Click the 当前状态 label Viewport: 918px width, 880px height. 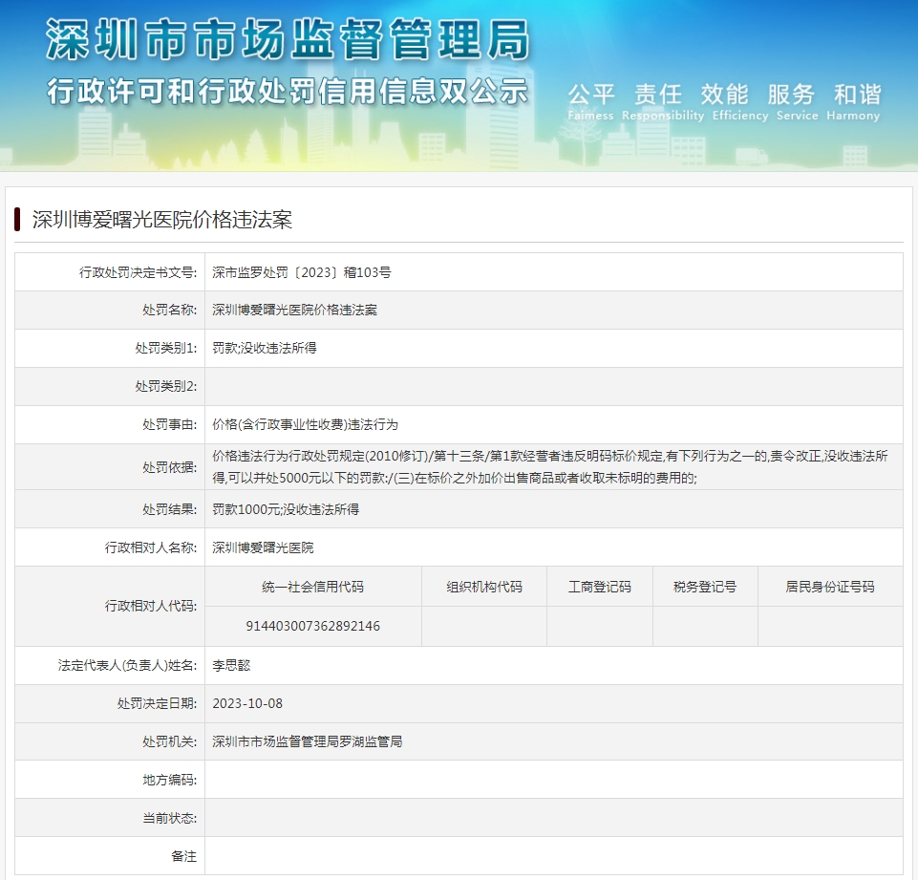click(x=169, y=818)
